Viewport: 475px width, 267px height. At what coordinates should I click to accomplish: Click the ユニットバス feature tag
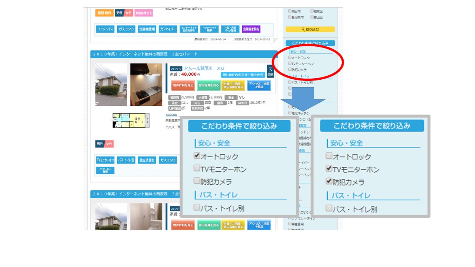105,29
